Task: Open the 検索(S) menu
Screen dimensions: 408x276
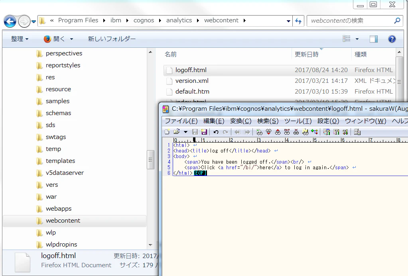Action: pyautogui.click(x=268, y=121)
